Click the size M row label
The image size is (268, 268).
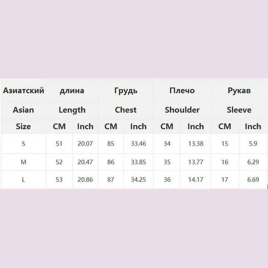pyautogui.click(x=23, y=162)
